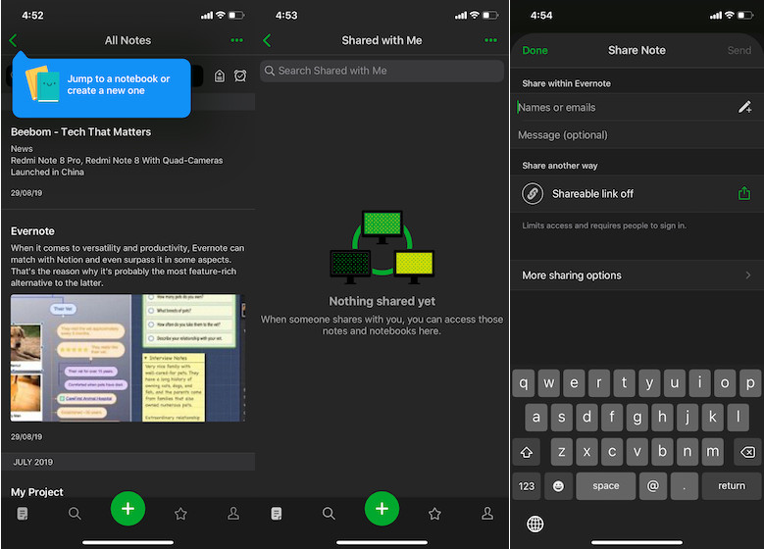Tap Done in Share Note
This screenshot has height=549, width=764.
(x=535, y=51)
